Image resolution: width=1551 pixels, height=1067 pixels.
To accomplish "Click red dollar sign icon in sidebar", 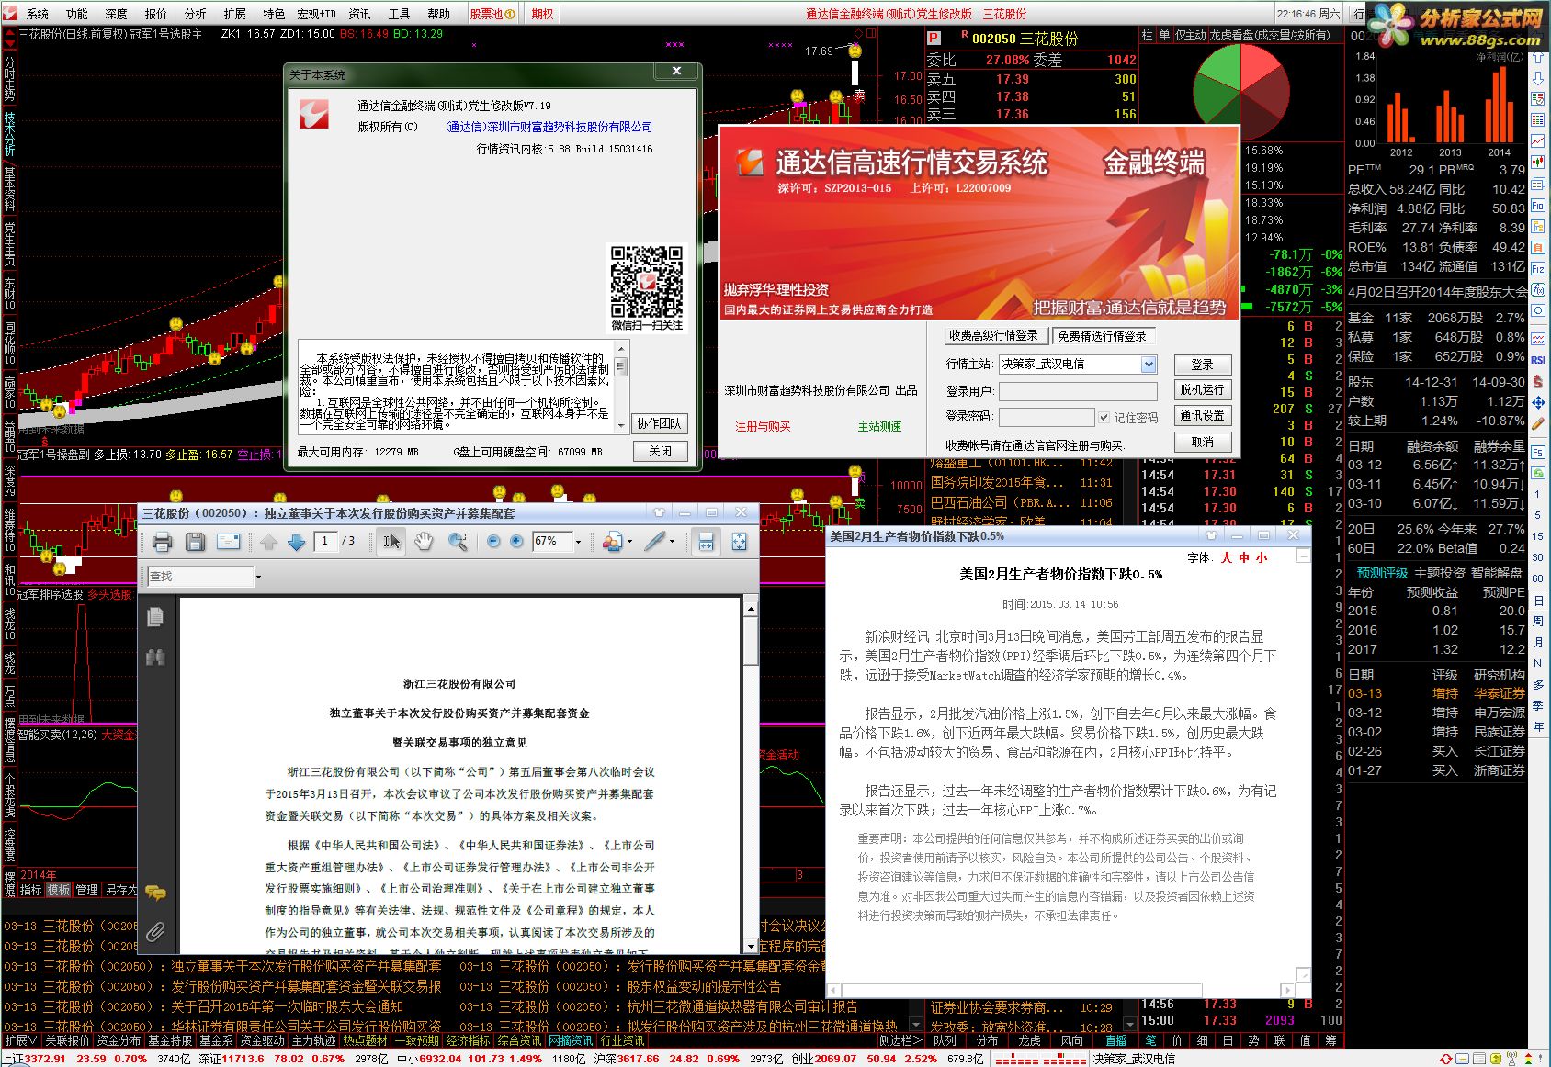I will (x=1538, y=381).
